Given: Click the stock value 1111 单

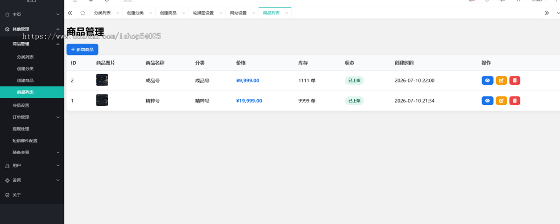Looking at the screenshot, I should [x=307, y=81].
